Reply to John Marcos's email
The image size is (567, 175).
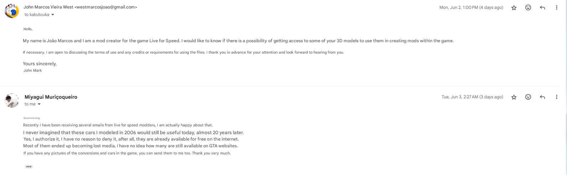[x=542, y=7]
